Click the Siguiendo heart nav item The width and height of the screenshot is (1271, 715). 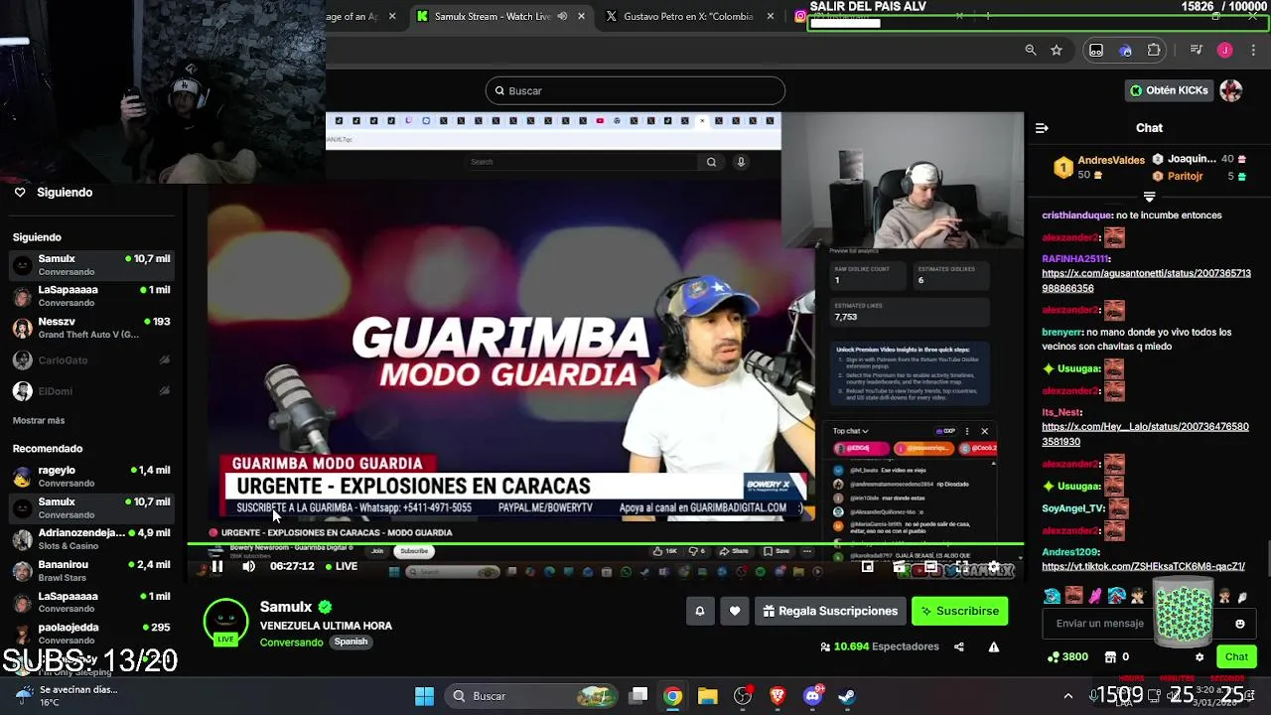pyautogui.click(x=55, y=193)
